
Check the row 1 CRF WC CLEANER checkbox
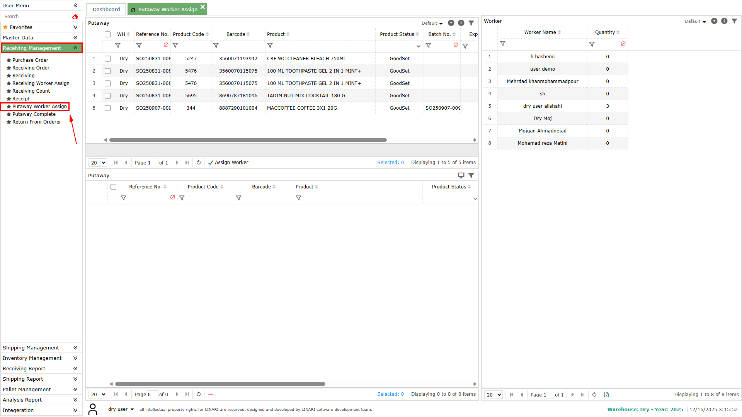[x=107, y=59]
